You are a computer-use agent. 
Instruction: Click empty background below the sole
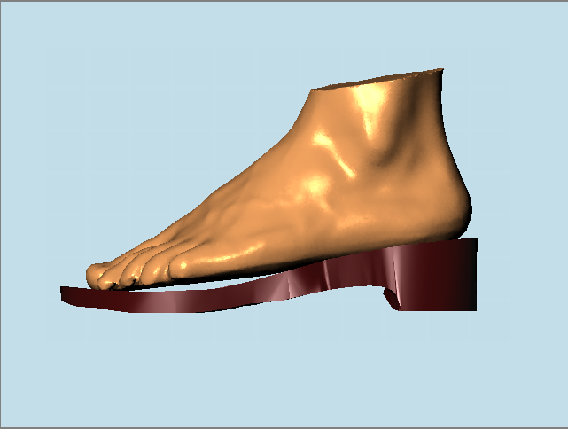[266, 372]
